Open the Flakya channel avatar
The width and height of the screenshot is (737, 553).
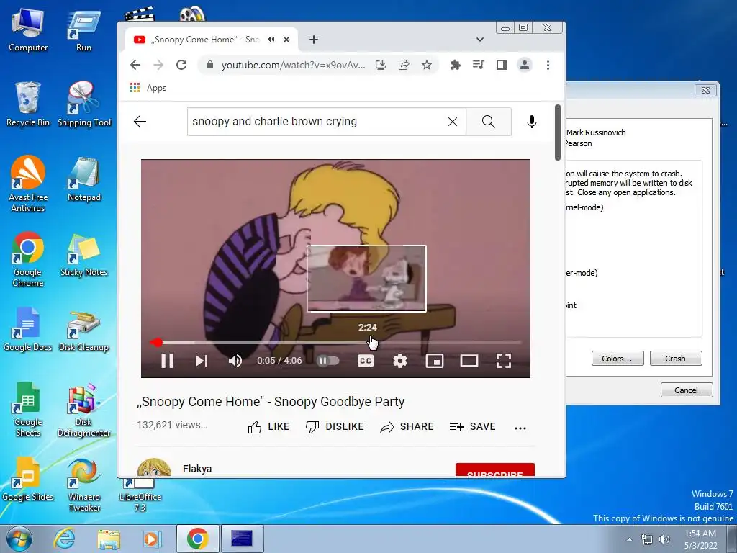click(x=154, y=468)
